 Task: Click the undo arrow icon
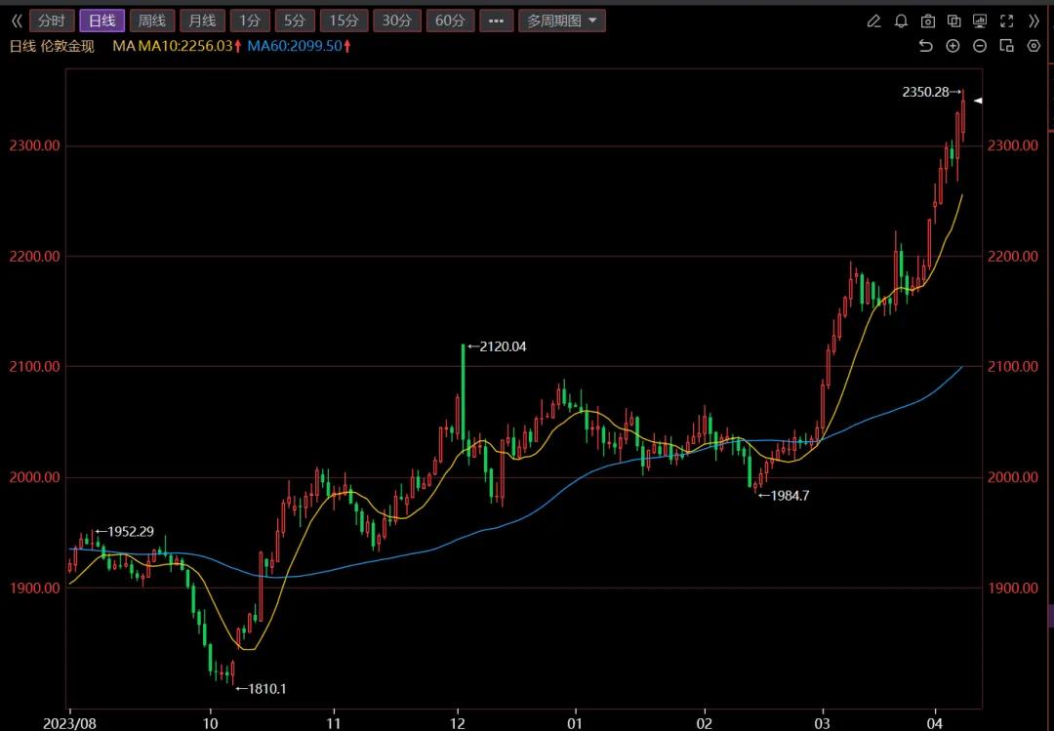(x=925, y=46)
